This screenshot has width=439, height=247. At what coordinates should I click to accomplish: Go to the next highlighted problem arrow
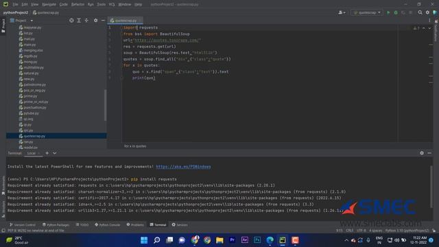pyautogui.click(x=429, y=28)
